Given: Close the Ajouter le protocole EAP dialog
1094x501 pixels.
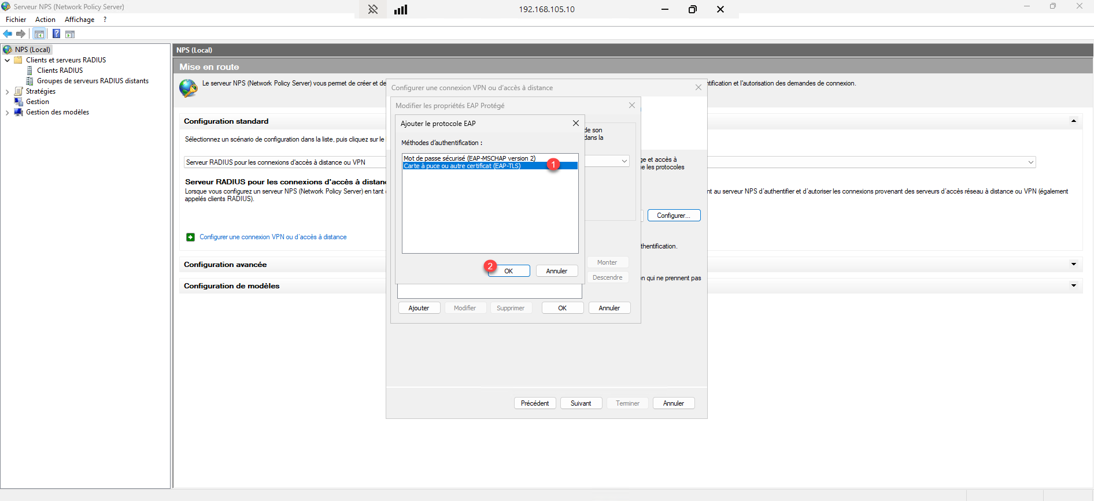Looking at the screenshot, I should [x=575, y=123].
